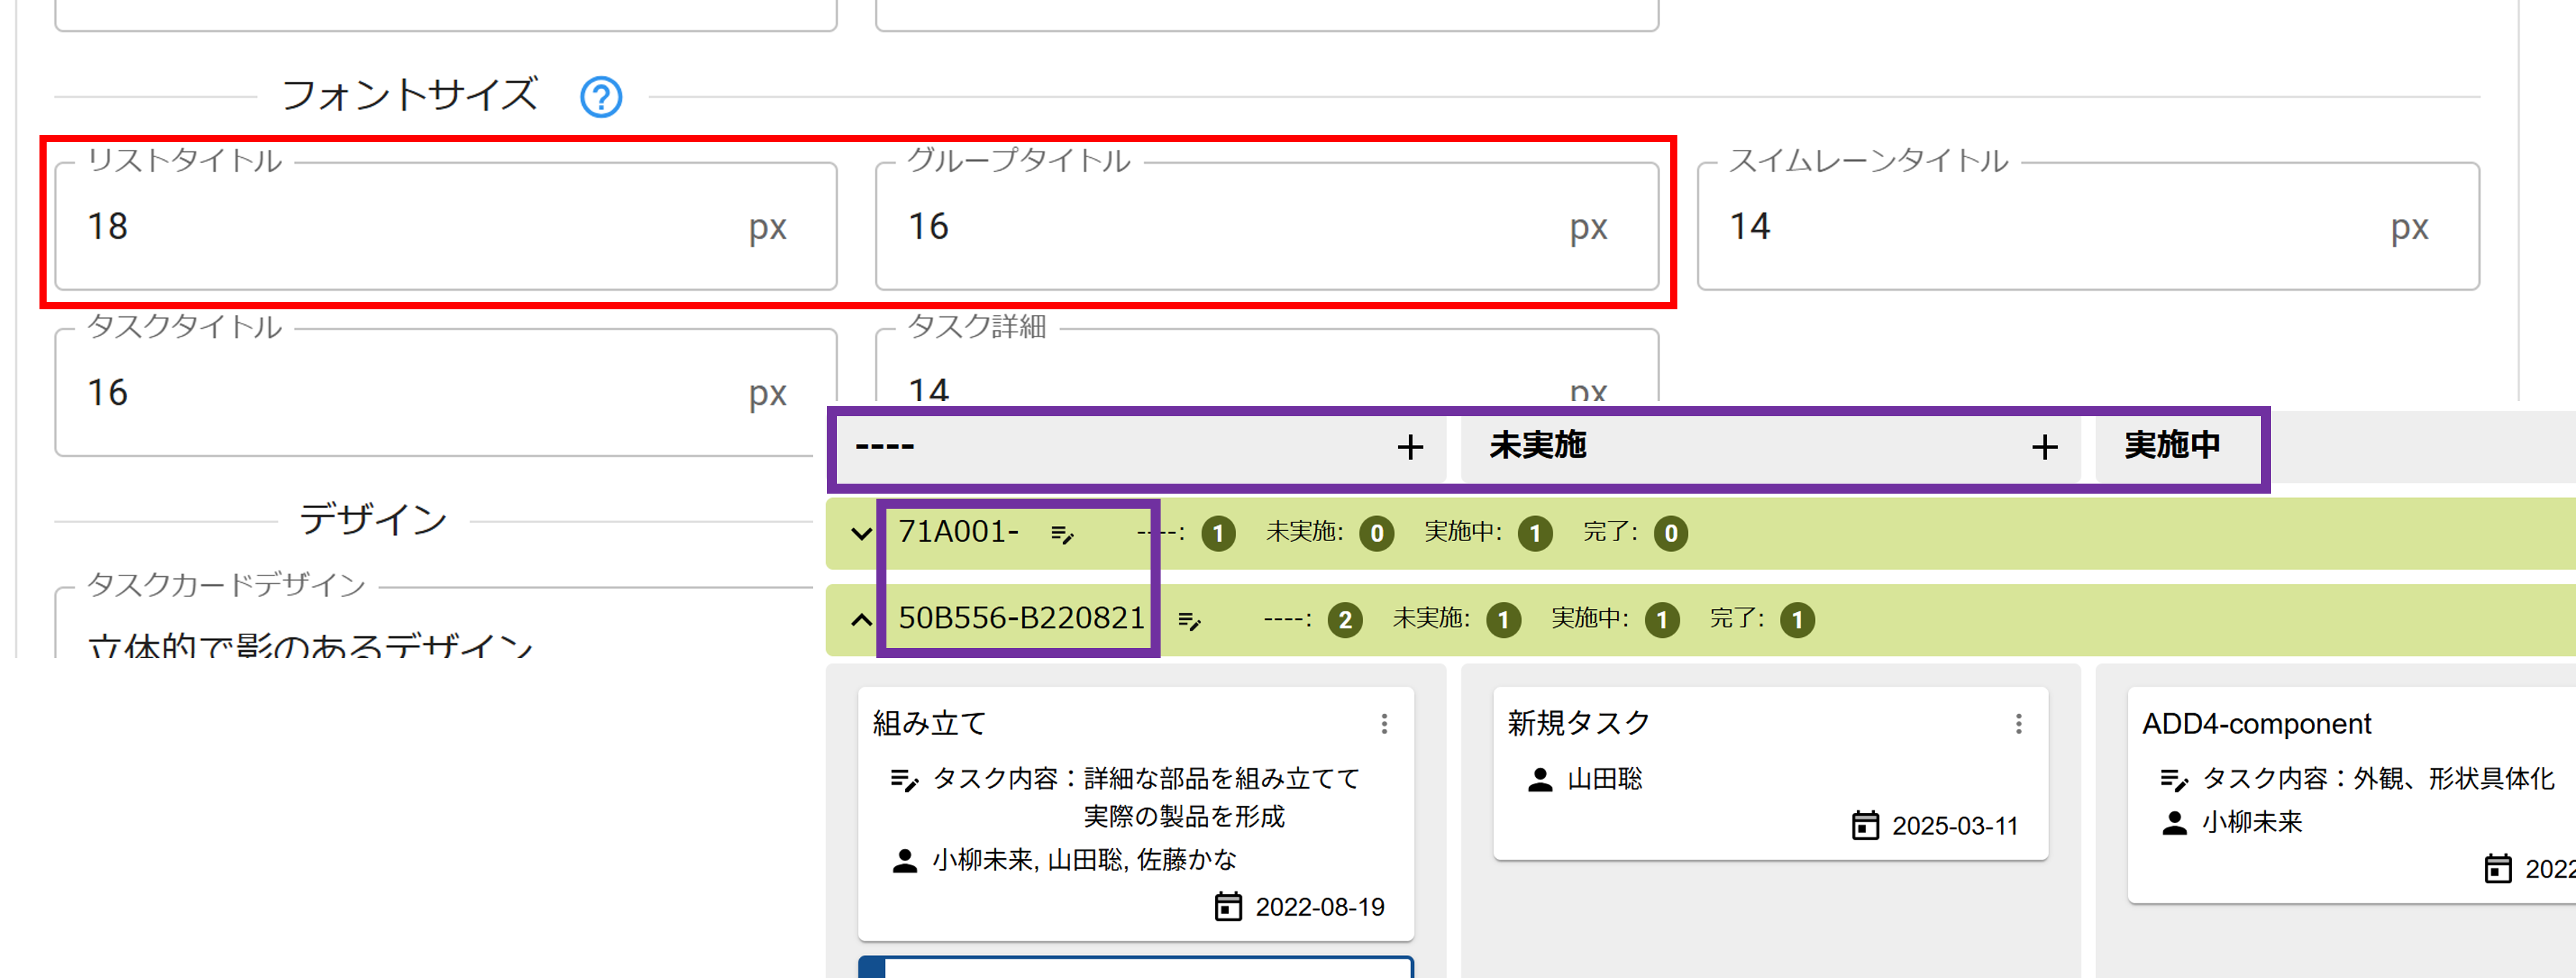Viewport: 2576px width, 978px height.
Task: Click the font size help question icon
Action: [x=601, y=97]
